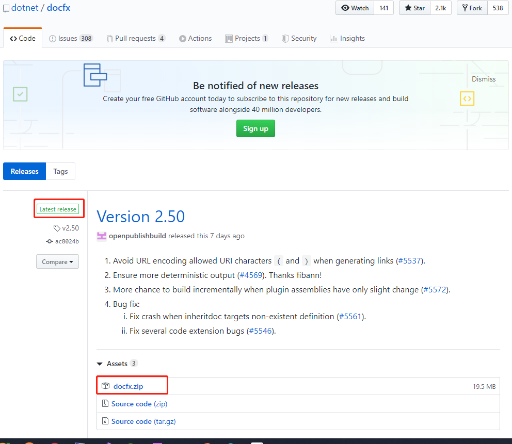Open the Compare dropdown
The image size is (512, 444).
(57, 261)
